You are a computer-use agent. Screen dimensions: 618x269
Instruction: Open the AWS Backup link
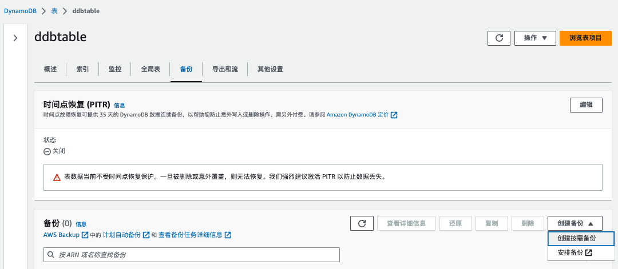tap(61, 235)
